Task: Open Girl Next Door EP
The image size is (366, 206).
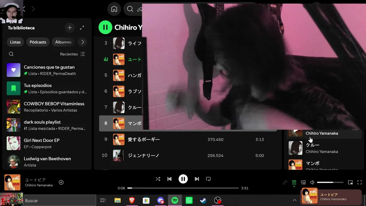Action: tap(47, 143)
